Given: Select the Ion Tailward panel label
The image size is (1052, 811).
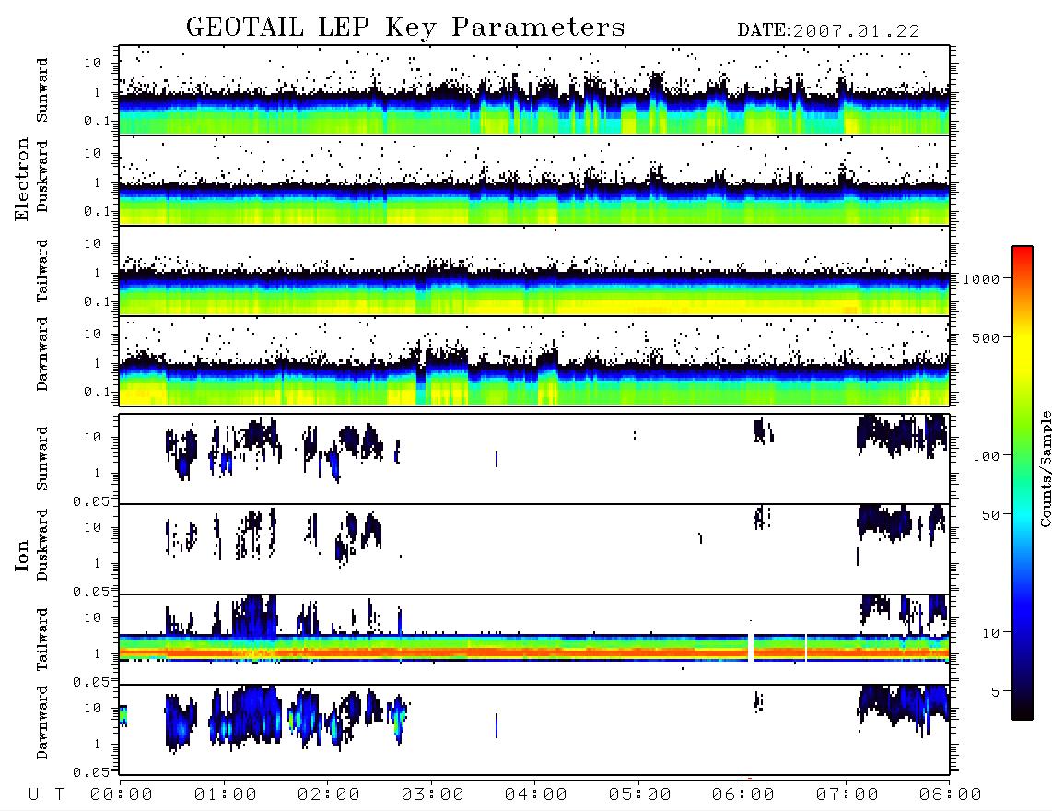Looking at the screenshot, I should click(42, 640).
